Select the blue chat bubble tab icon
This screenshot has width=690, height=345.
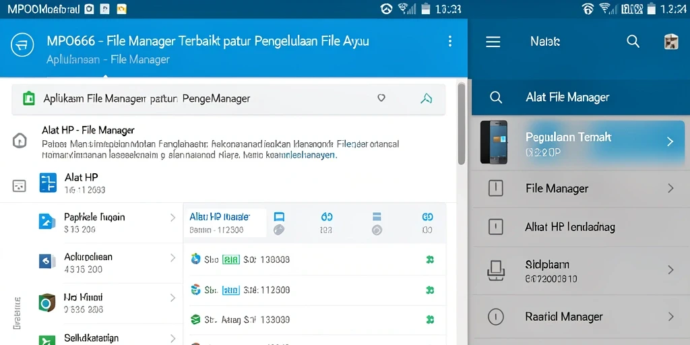click(x=279, y=216)
